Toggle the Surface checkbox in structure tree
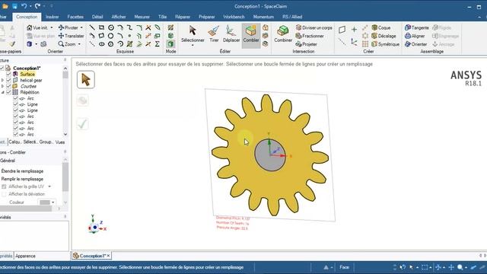This screenshot has width=487, height=274. coord(8,75)
